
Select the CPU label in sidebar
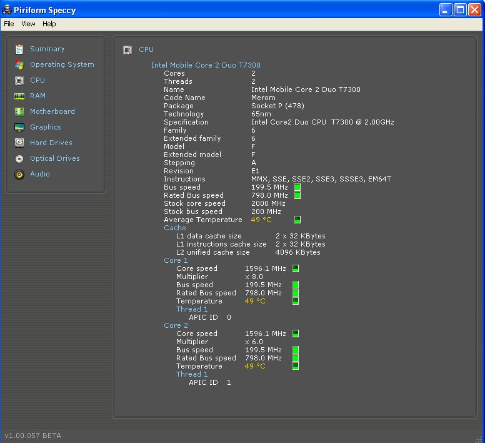tap(37, 80)
